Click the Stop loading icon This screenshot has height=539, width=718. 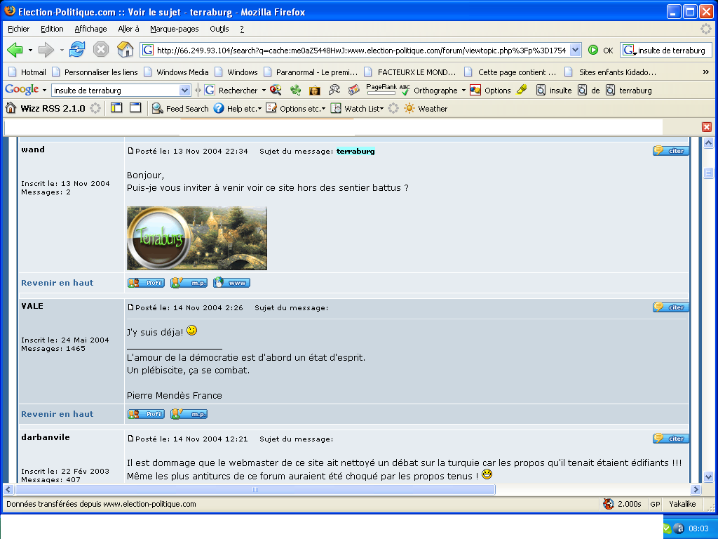pos(101,50)
